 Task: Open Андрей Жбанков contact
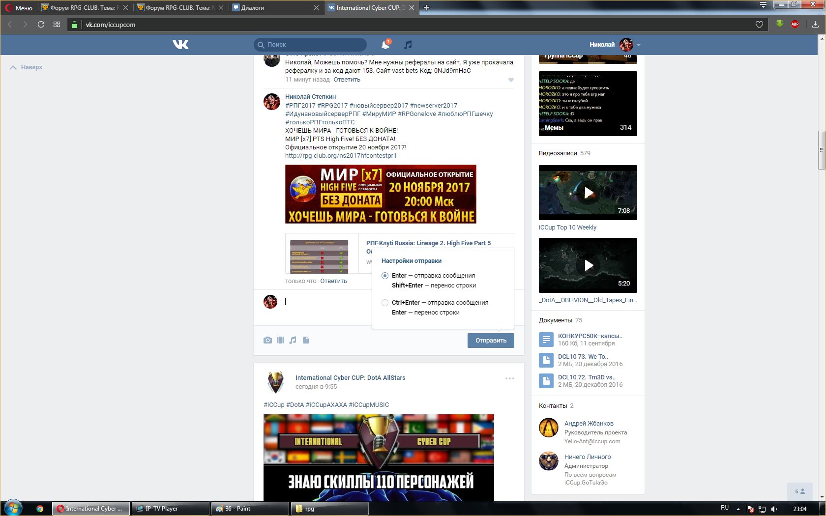click(x=589, y=424)
